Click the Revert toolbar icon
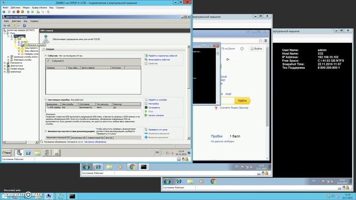Screen dimensions: 356x200 point(42,12)
